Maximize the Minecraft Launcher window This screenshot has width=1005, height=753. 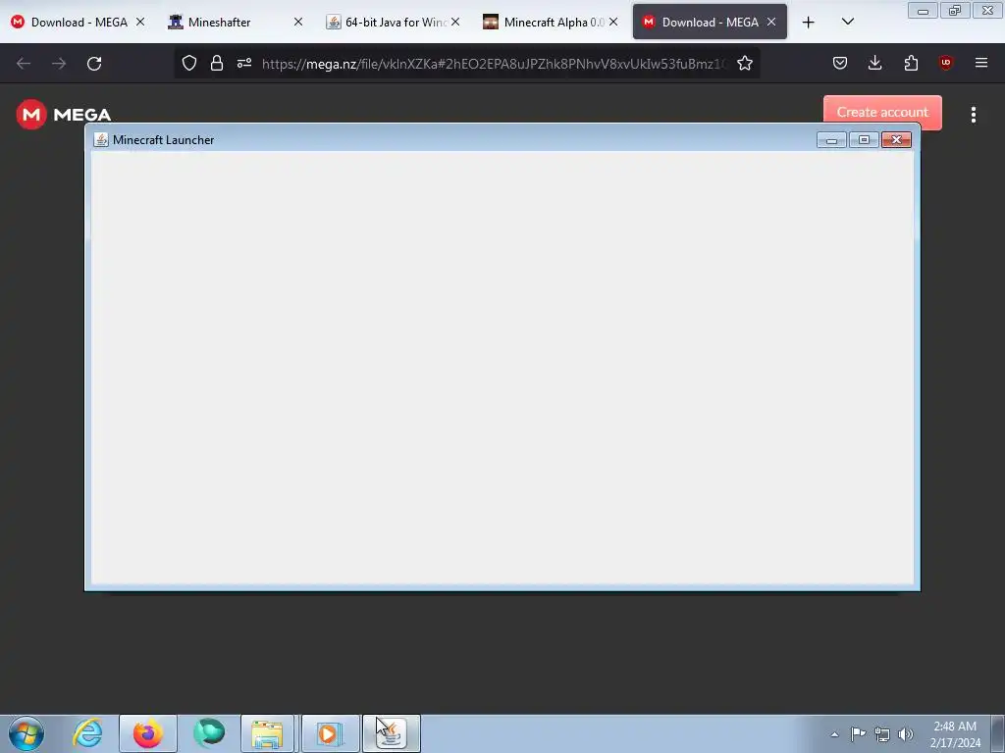[864, 139]
